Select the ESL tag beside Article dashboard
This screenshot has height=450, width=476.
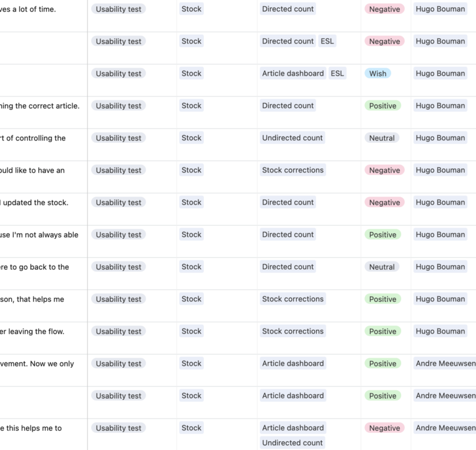click(337, 74)
